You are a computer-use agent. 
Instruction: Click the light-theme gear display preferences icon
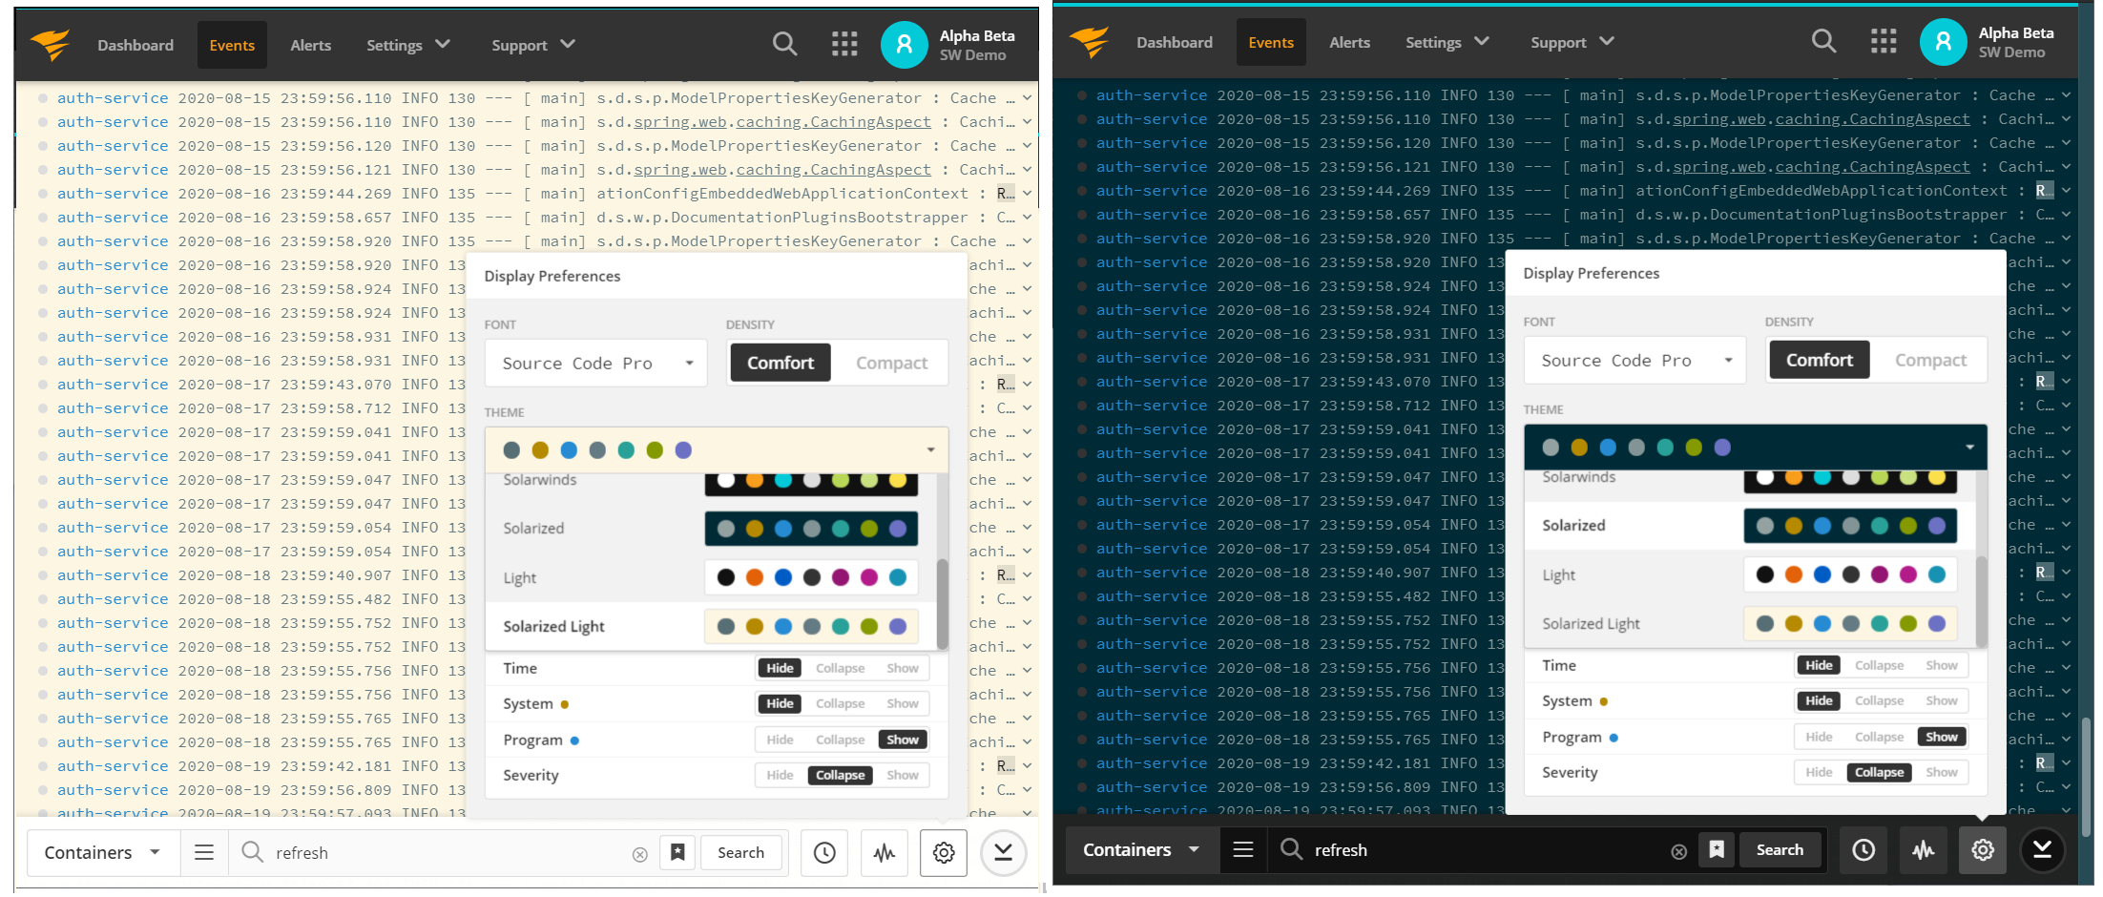[x=944, y=852]
